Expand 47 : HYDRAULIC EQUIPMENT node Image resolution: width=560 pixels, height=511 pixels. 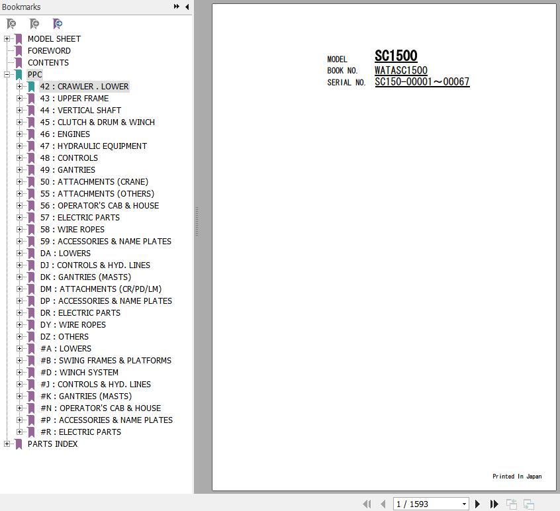(x=19, y=146)
